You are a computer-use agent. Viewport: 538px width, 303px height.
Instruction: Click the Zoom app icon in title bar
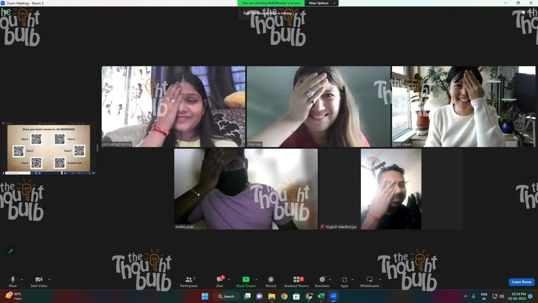[3, 3]
